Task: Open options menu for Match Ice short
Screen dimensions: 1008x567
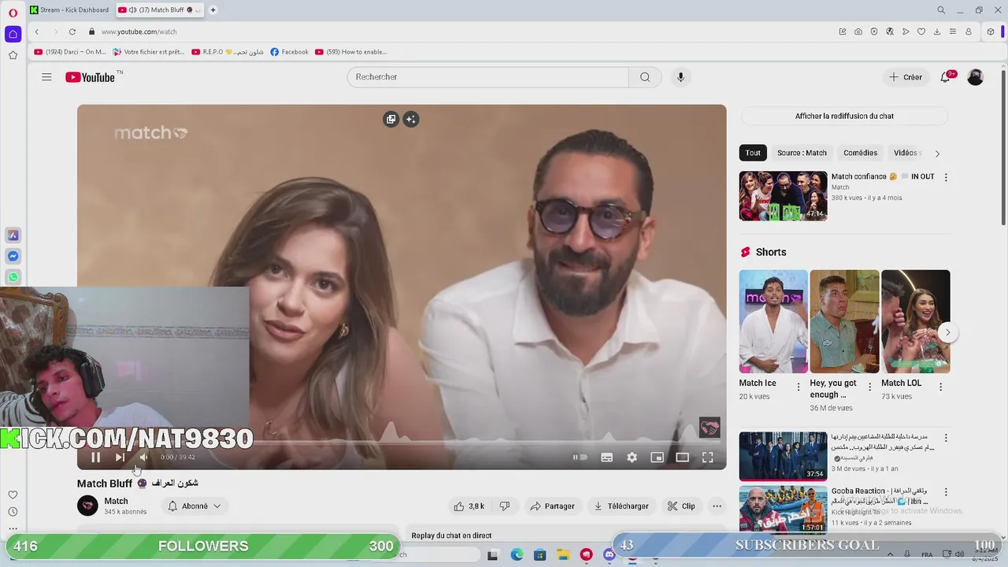Action: click(x=798, y=387)
